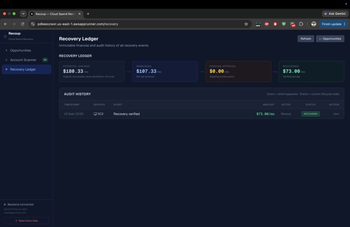Click the RECOVERED status badge
This screenshot has width=350, height=227.
click(310, 114)
